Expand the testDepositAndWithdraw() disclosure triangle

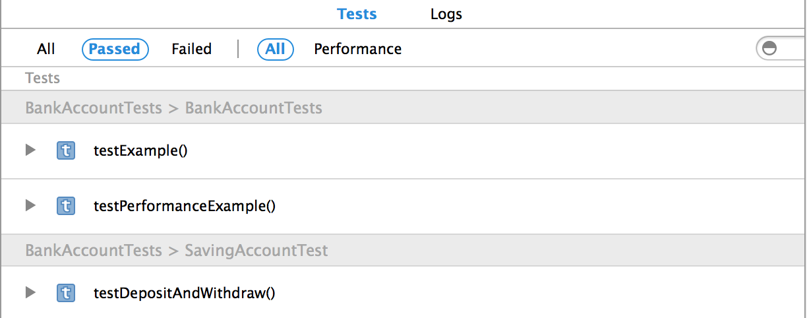click(30, 292)
